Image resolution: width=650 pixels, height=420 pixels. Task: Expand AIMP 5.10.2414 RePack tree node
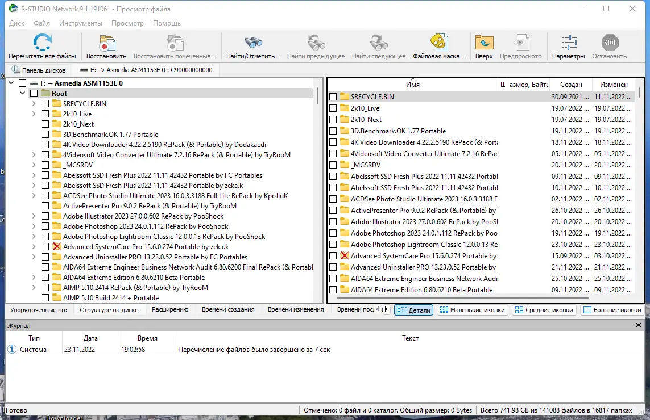pyautogui.click(x=34, y=288)
